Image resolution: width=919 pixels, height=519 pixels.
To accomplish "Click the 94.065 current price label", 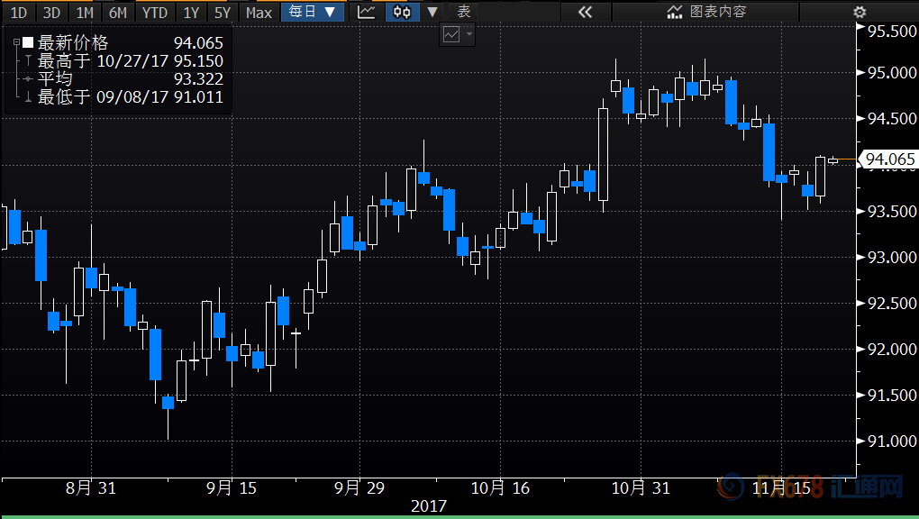I will pyautogui.click(x=888, y=159).
